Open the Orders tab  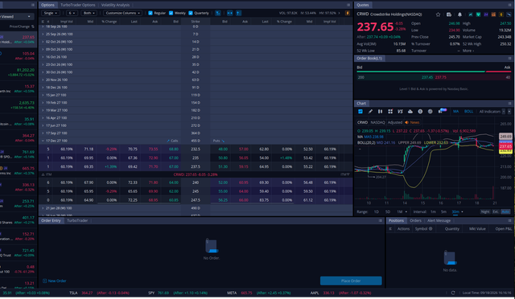tap(415, 221)
